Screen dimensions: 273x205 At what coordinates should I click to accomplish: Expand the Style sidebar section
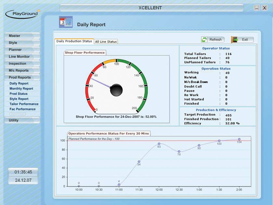coord(22,43)
